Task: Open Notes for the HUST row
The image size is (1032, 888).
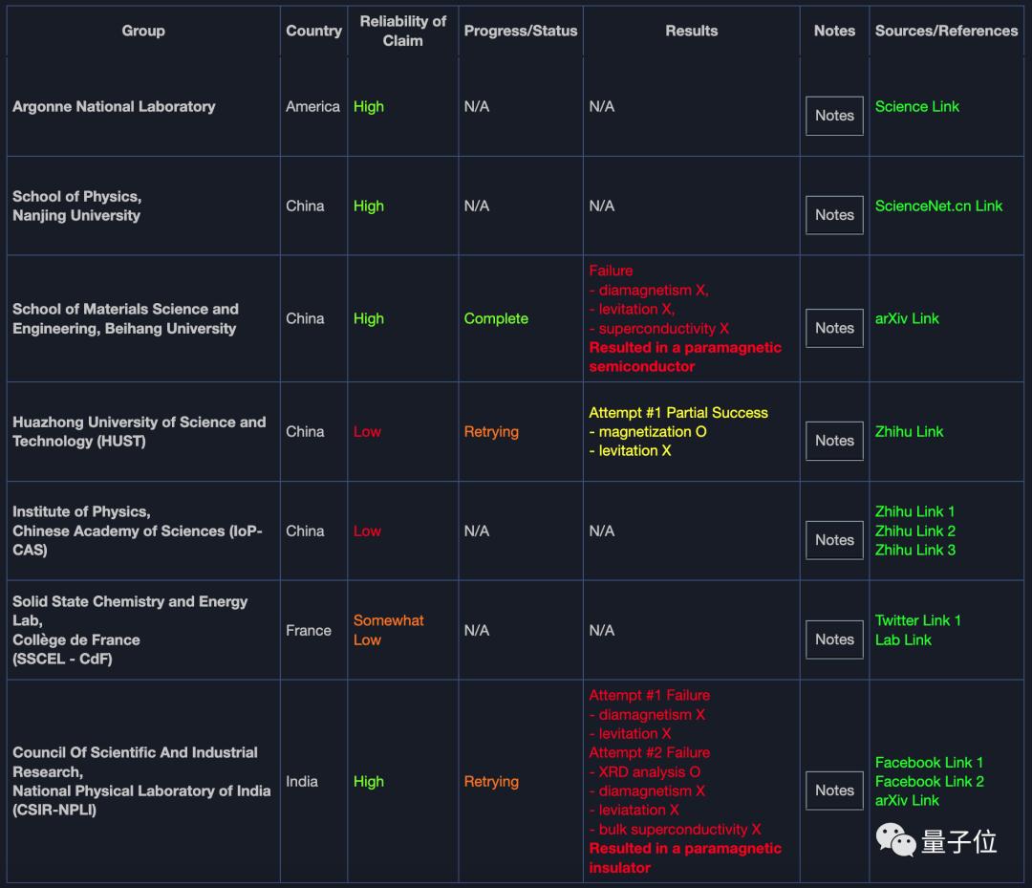Action: tap(834, 441)
